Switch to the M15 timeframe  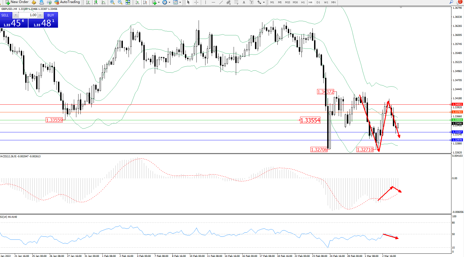(x=288, y=2)
